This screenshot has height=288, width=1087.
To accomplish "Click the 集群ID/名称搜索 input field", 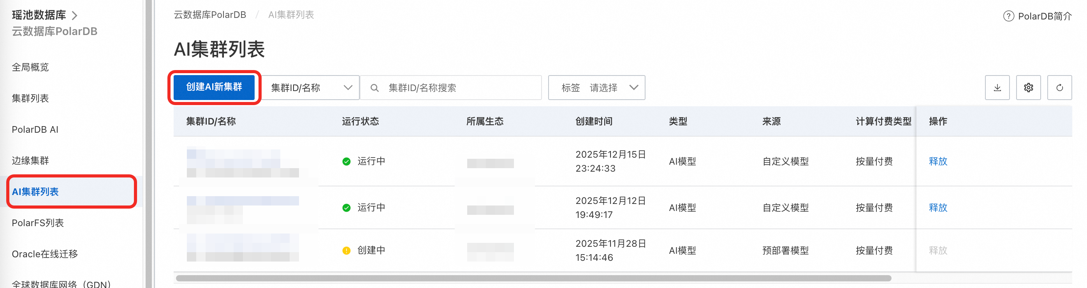I will [451, 88].
